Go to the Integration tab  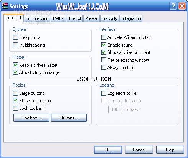pyautogui.click(x=131, y=18)
